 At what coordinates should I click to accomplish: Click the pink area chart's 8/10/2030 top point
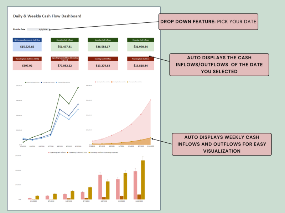[x=150, y=100]
